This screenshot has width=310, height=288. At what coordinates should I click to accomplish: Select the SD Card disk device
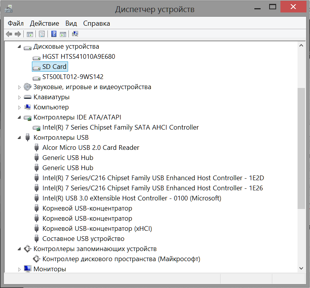click(54, 67)
